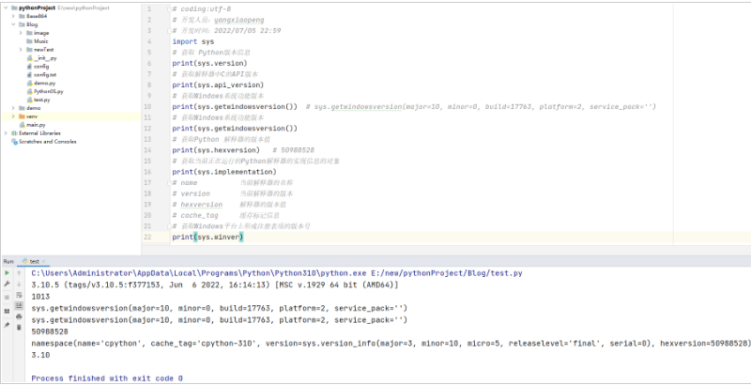This screenshot has width=751, height=385.
Task: Click the '# 50988528' inline comment
Action: tap(293, 150)
